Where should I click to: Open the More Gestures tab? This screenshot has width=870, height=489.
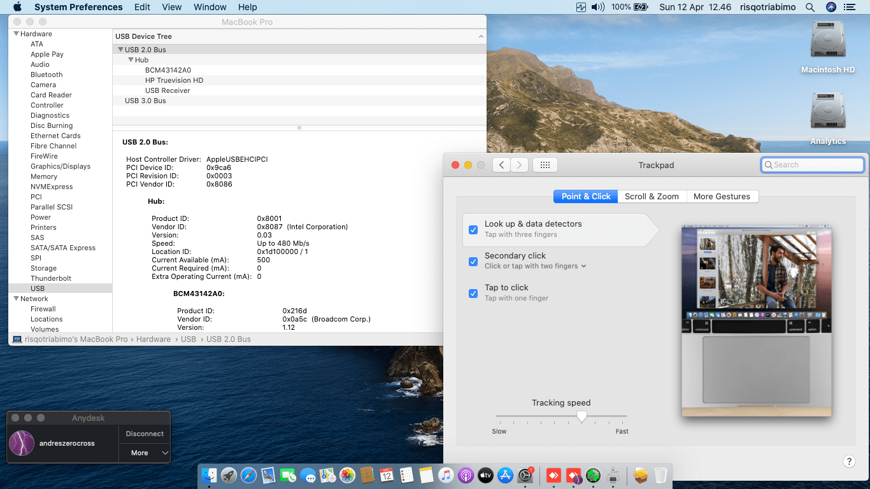722,197
